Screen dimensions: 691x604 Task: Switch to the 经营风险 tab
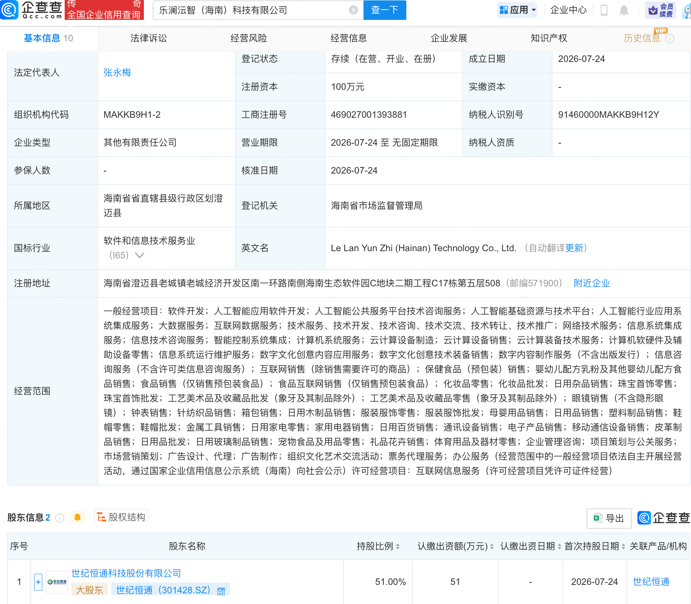click(x=249, y=38)
